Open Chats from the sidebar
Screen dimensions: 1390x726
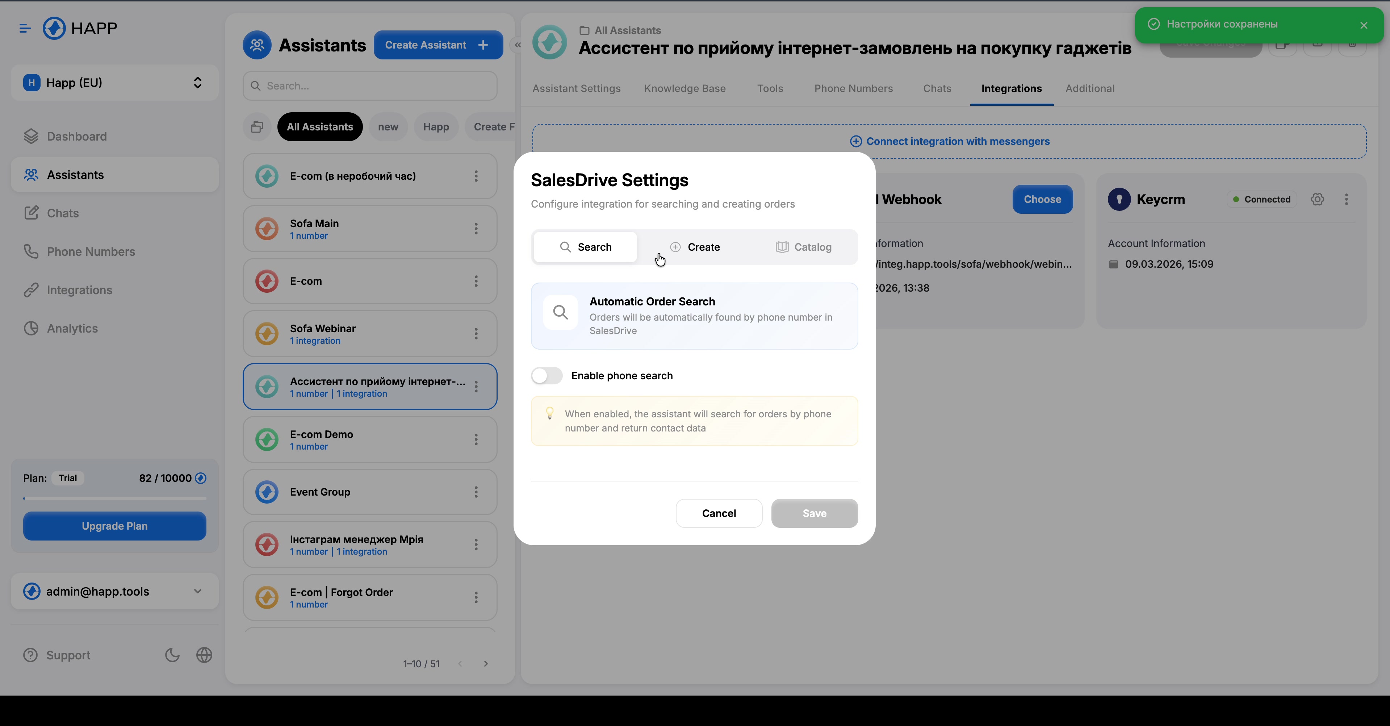(x=63, y=213)
